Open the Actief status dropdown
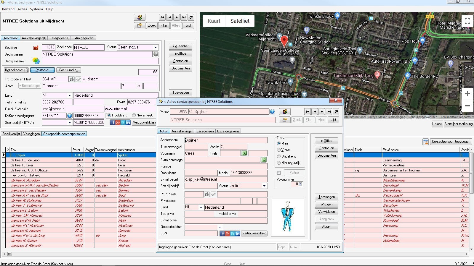The image size is (474, 266). [x=264, y=186]
